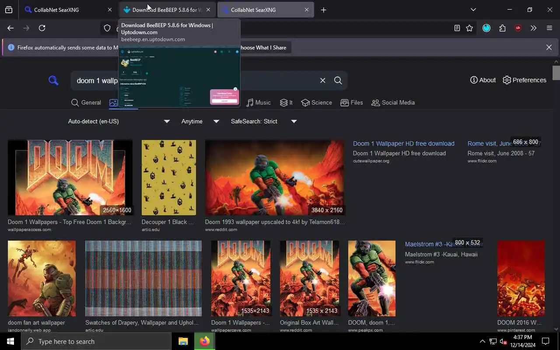Select the It search category

point(285,102)
